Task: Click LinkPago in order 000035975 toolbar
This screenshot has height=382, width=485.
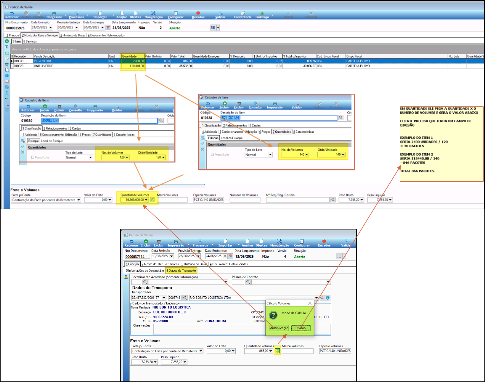Action: click(x=262, y=15)
